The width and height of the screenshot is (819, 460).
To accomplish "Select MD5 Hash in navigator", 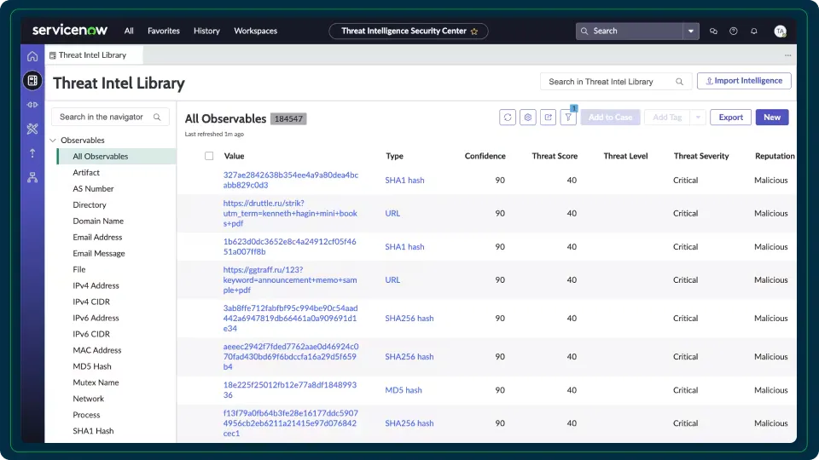I will tap(92, 366).
